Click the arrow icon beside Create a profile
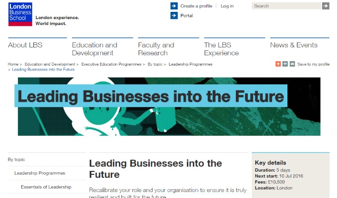The width and height of the screenshot is (337, 198). click(x=174, y=6)
